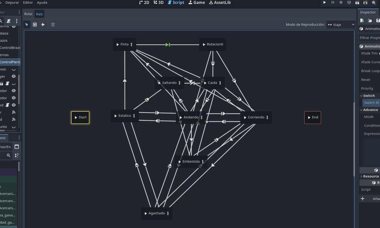This screenshot has height=228, width=380.
Task: Run the current scene clapperboard icon
Action: [357, 3]
